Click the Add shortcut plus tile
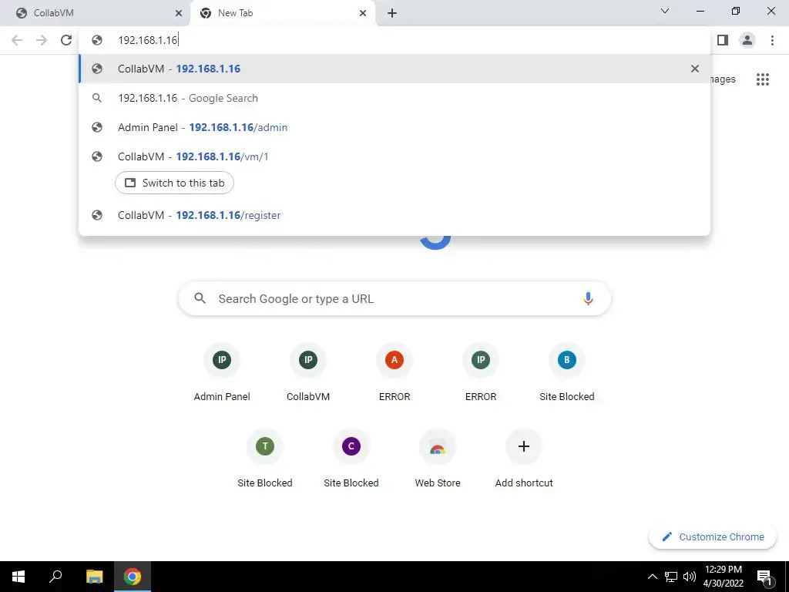Viewport: 789px width, 592px height. [524, 459]
